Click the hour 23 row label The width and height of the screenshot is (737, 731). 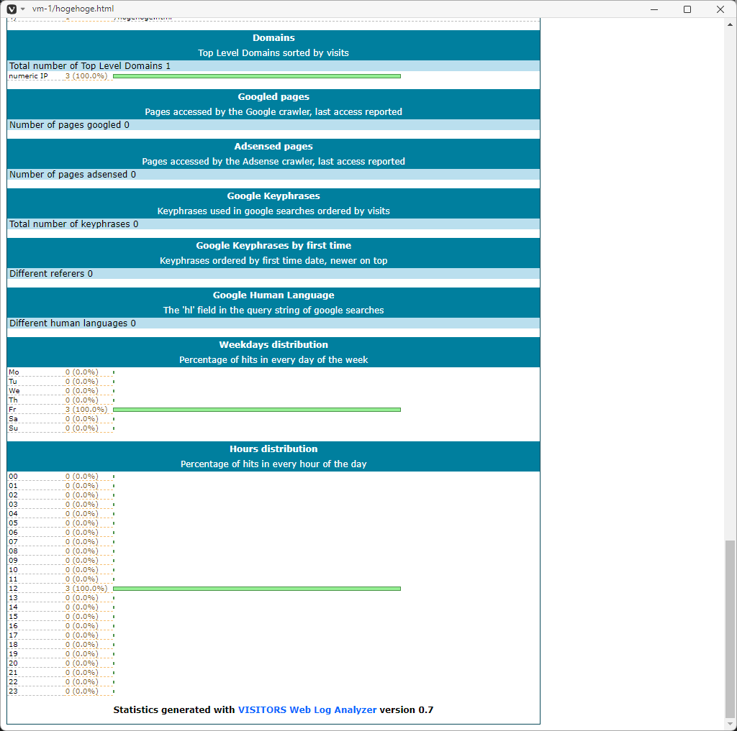(x=13, y=691)
